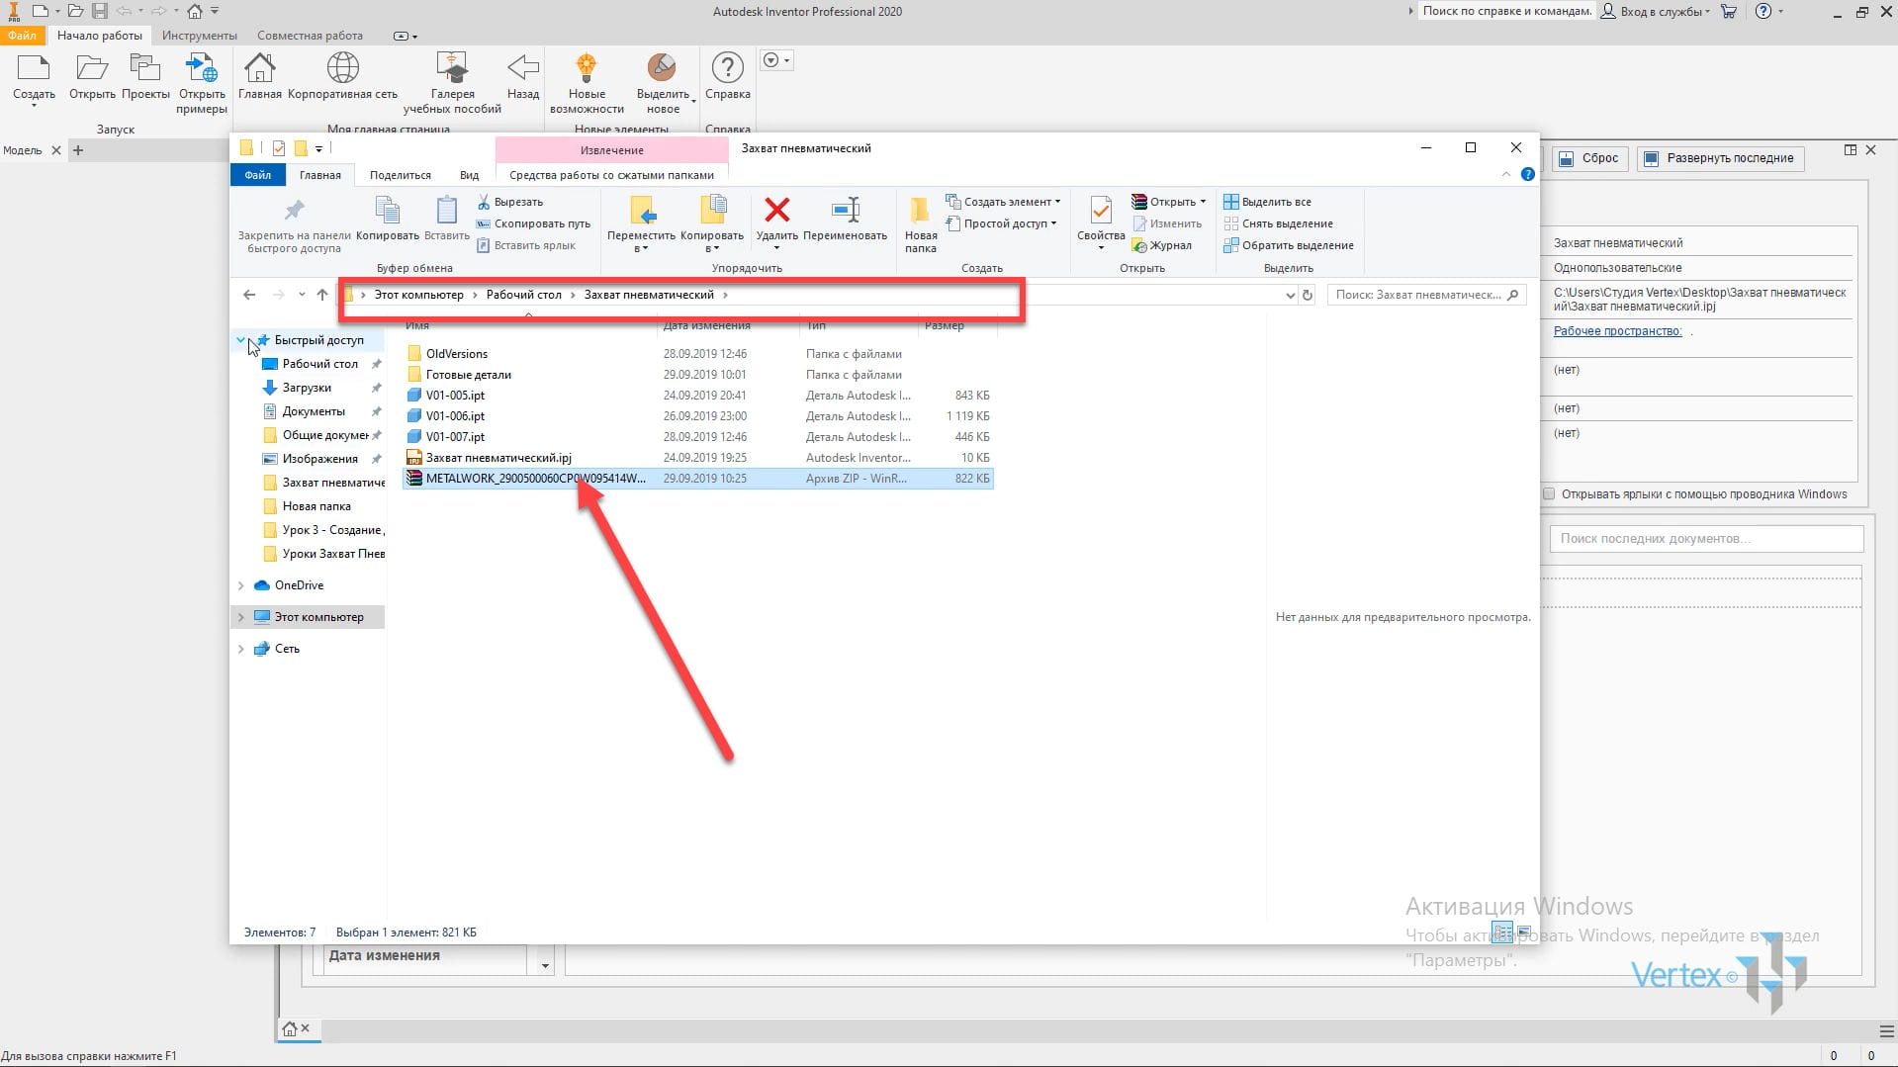Select Захват пневматический.ipj file
Image resolution: width=1898 pixels, height=1067 pixels.
pyautogui.click(x=698, y=458)
